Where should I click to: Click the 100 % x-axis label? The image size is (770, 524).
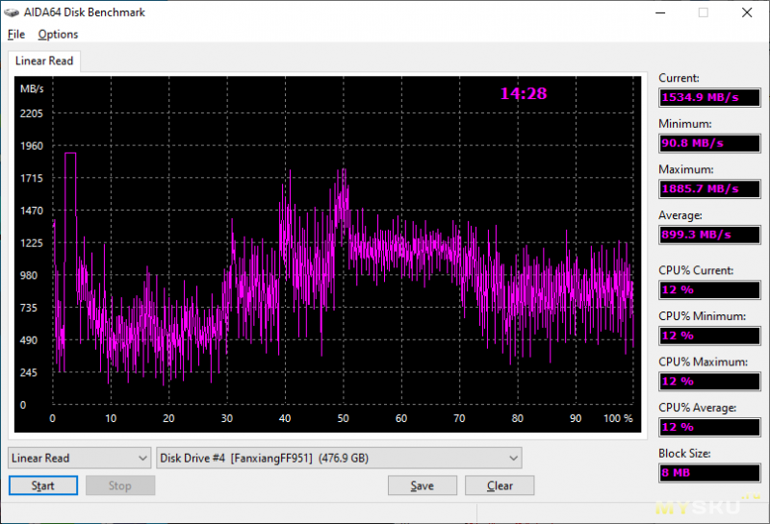click(618, 418)
